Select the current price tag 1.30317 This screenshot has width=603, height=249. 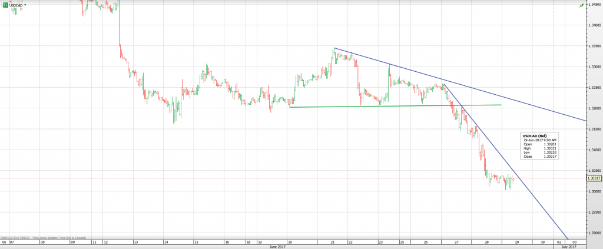click(x=594, y=178)
